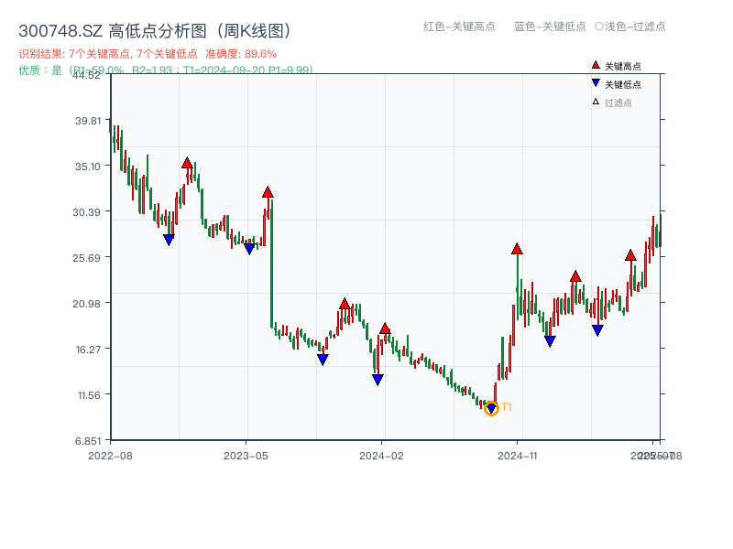Viewport: 733px width, 549px height.
Task: Click the 6.851 y-axis price label
Action: tap(88, 441)
